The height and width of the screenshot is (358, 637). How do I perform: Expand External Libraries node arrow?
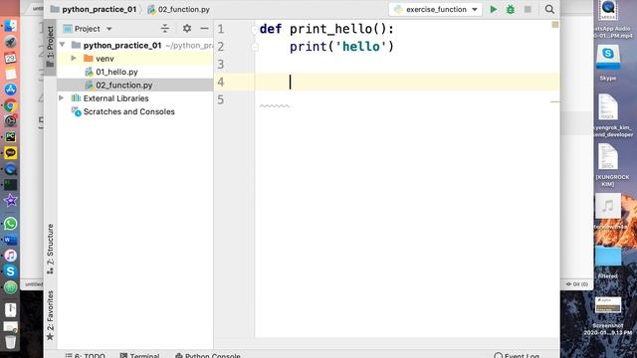[62, 97]
